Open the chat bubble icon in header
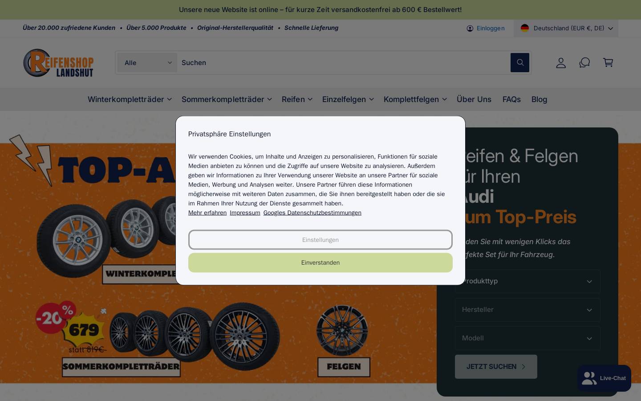The height and width of the screenshot is (401, 641). pos(584,63)
